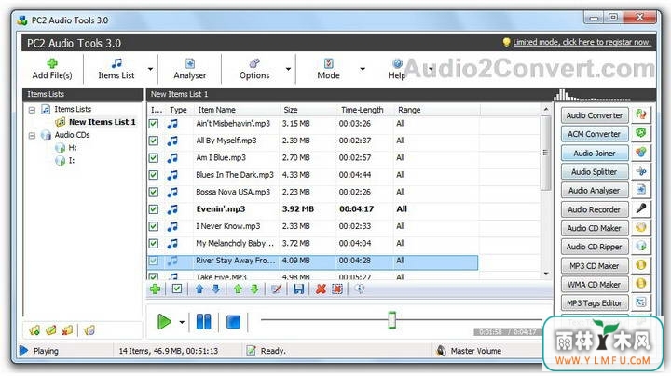Uncheck Evenin'.mp3 checkbox

click(154, 209)
